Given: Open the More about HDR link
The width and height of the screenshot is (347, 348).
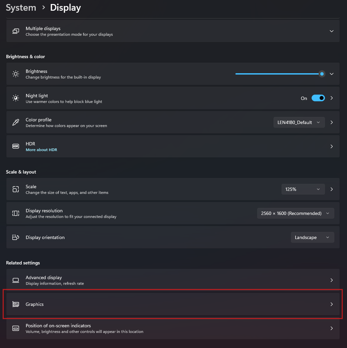Looking at the screenshot, I should (41, 149).
